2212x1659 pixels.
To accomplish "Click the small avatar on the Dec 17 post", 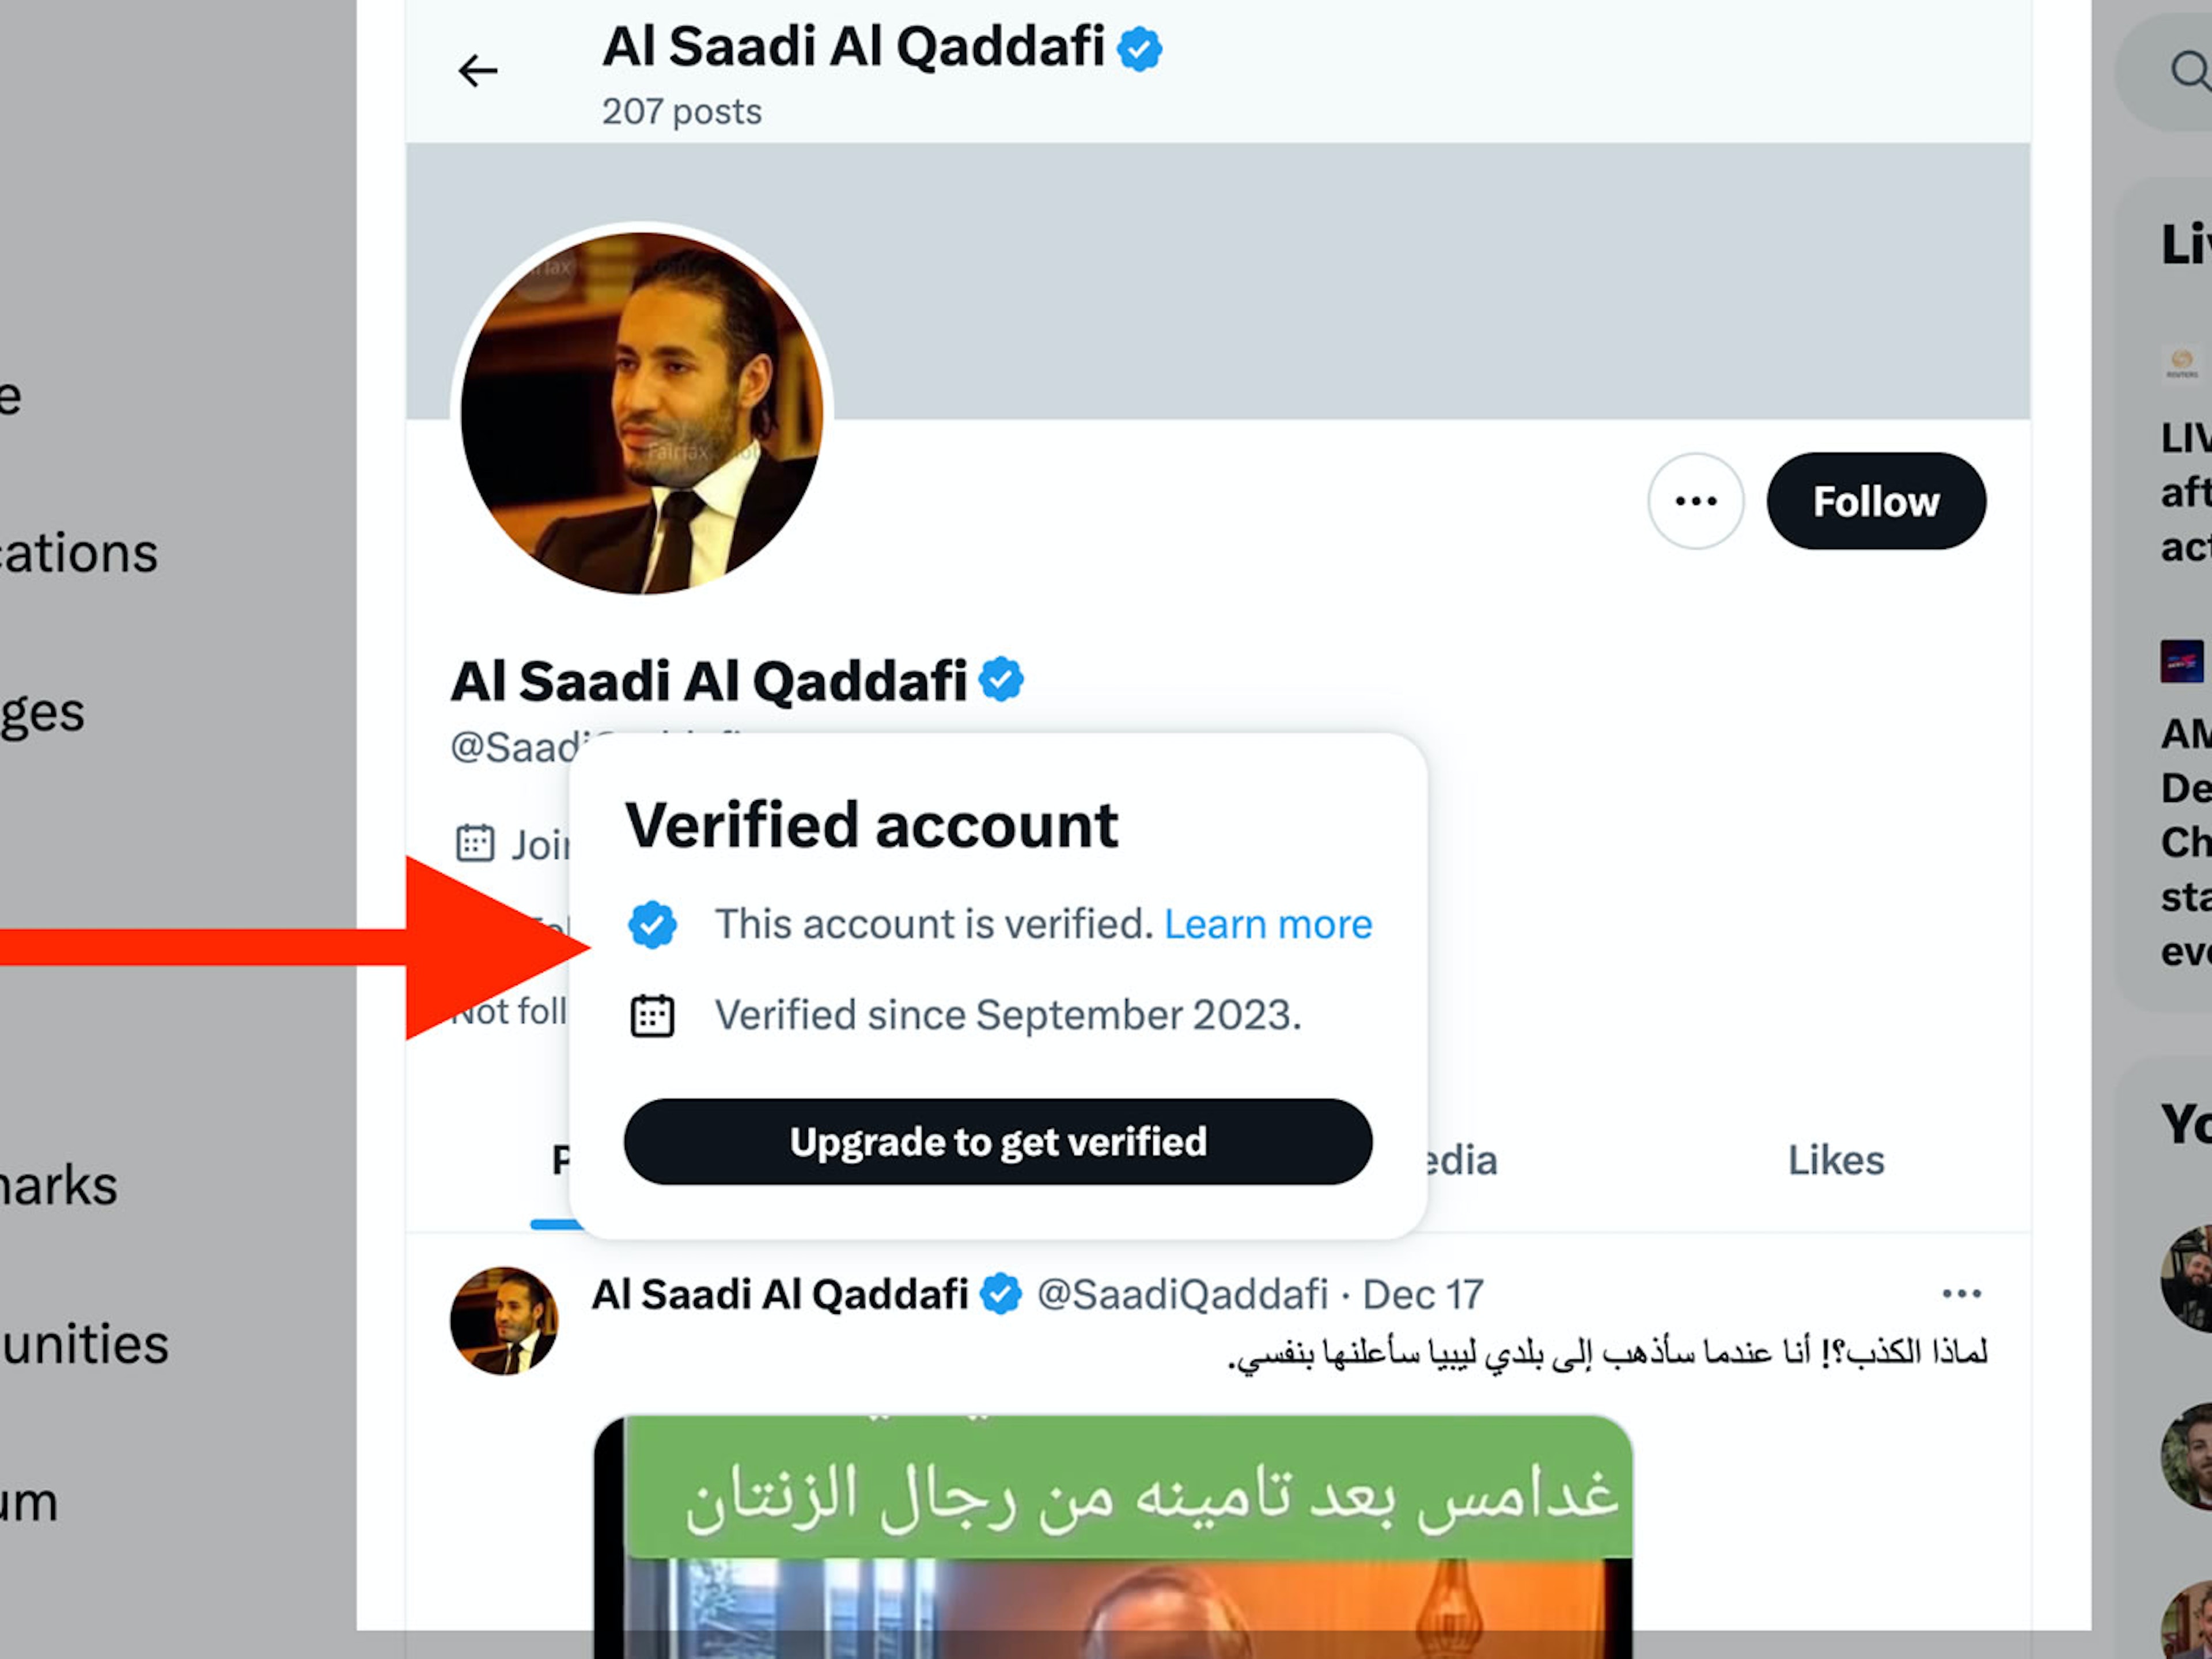I will click(504, 1321).
